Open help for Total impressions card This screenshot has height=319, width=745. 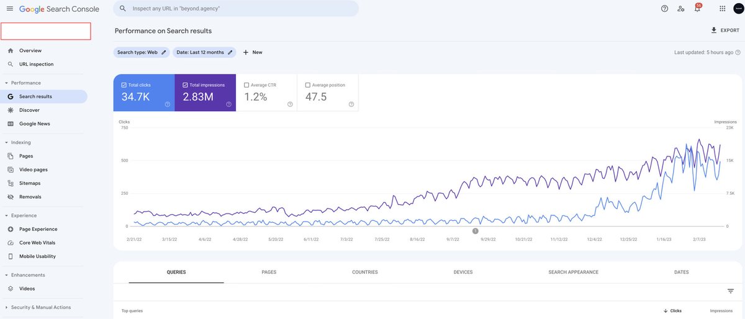coord(228,104)
